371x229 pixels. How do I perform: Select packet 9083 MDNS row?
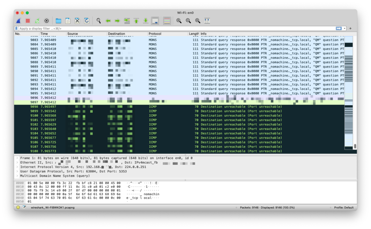tap(179, 40)
